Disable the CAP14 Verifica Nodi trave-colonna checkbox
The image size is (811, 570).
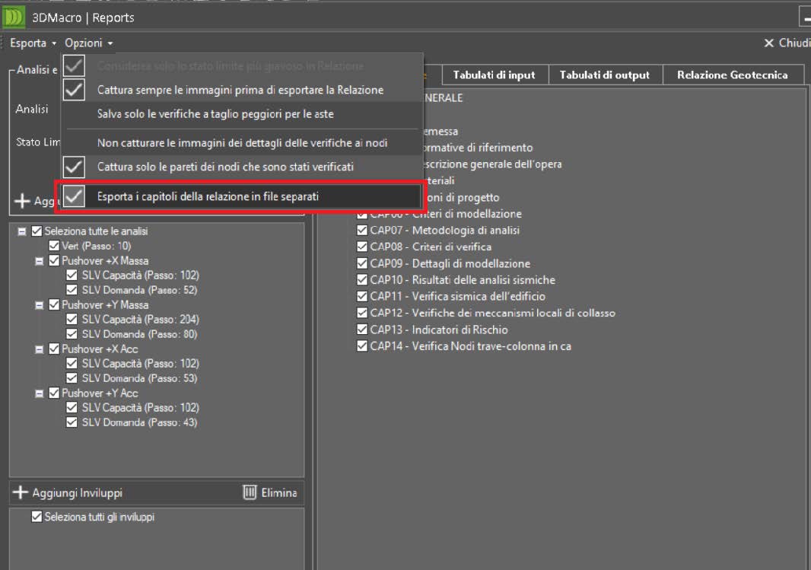click(x=362, y=346)
